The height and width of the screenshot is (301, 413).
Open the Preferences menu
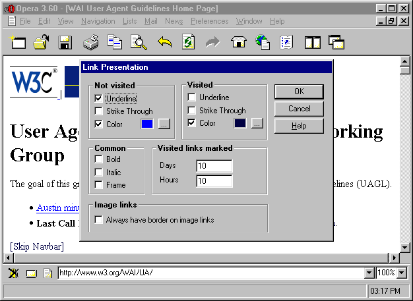pyautogui.click(x=209, y=21)
